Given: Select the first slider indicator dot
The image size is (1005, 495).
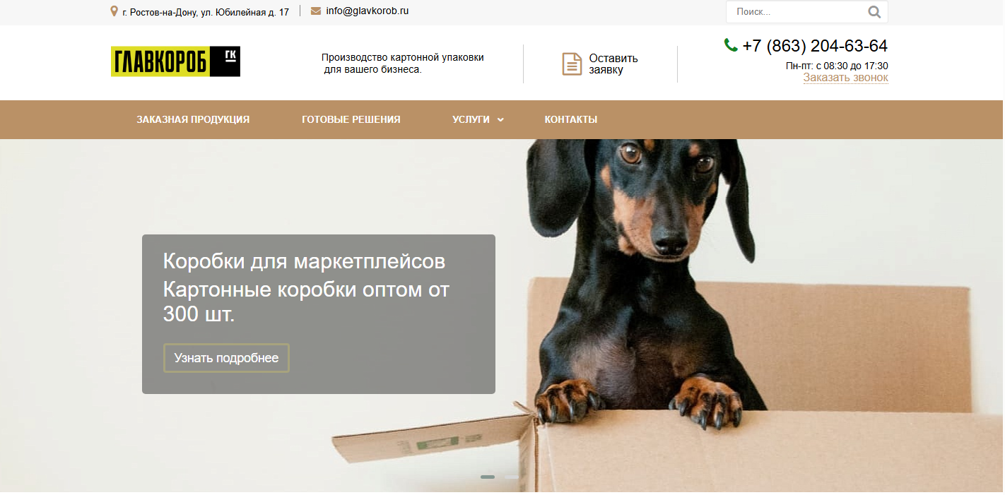Looking at the screenshot, I should click(488, 477).
